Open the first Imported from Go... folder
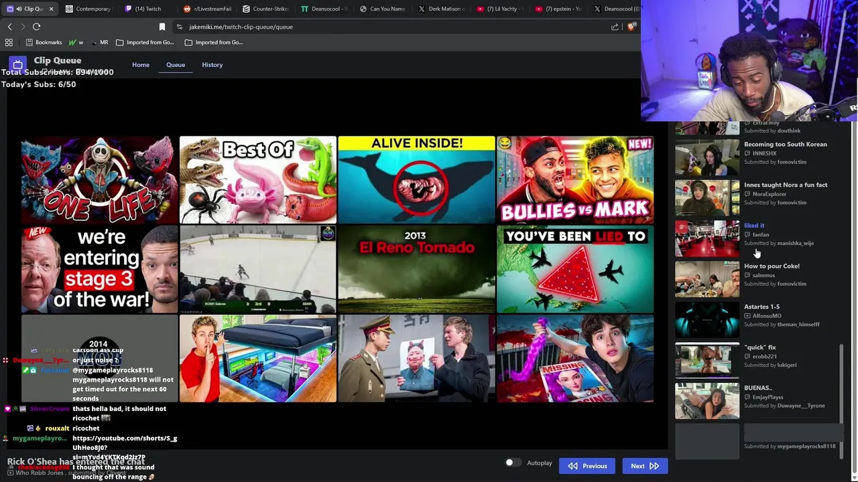This screenshot has width=858, height=482. coord(145,42)
